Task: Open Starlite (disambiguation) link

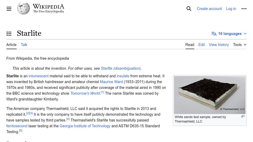Action: 121,68
